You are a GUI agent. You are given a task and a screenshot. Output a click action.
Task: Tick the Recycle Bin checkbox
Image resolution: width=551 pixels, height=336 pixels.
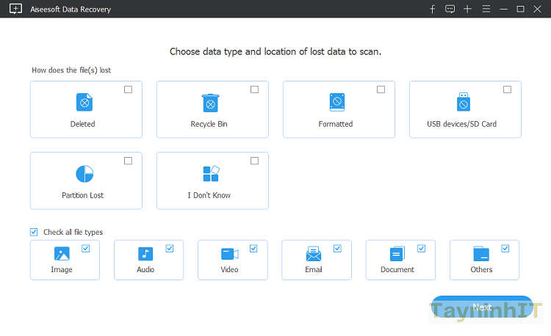coord(254,90)
